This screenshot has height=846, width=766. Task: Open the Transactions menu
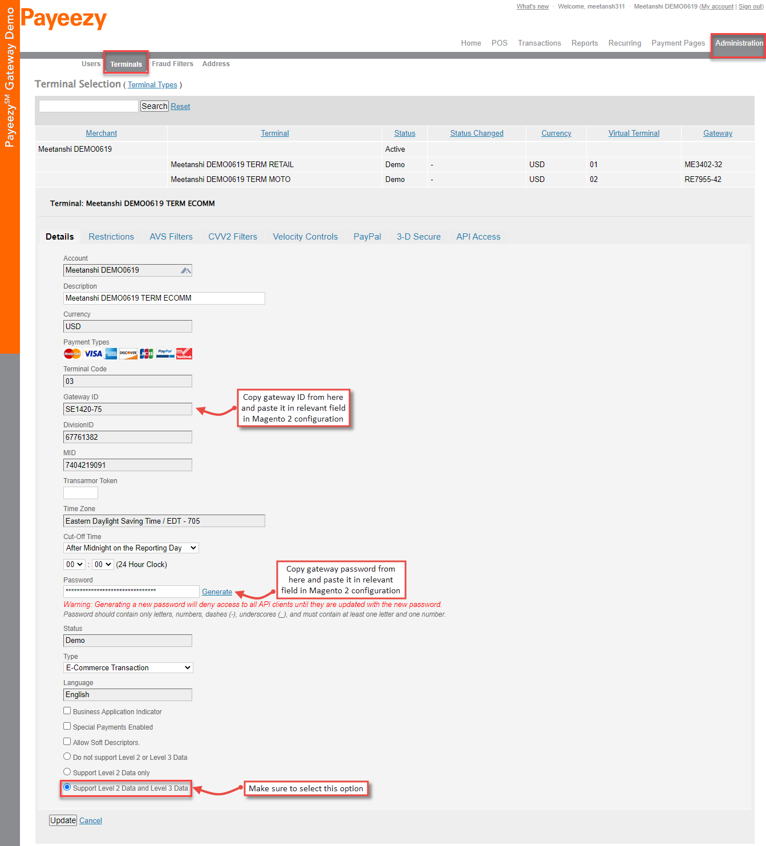539,43
